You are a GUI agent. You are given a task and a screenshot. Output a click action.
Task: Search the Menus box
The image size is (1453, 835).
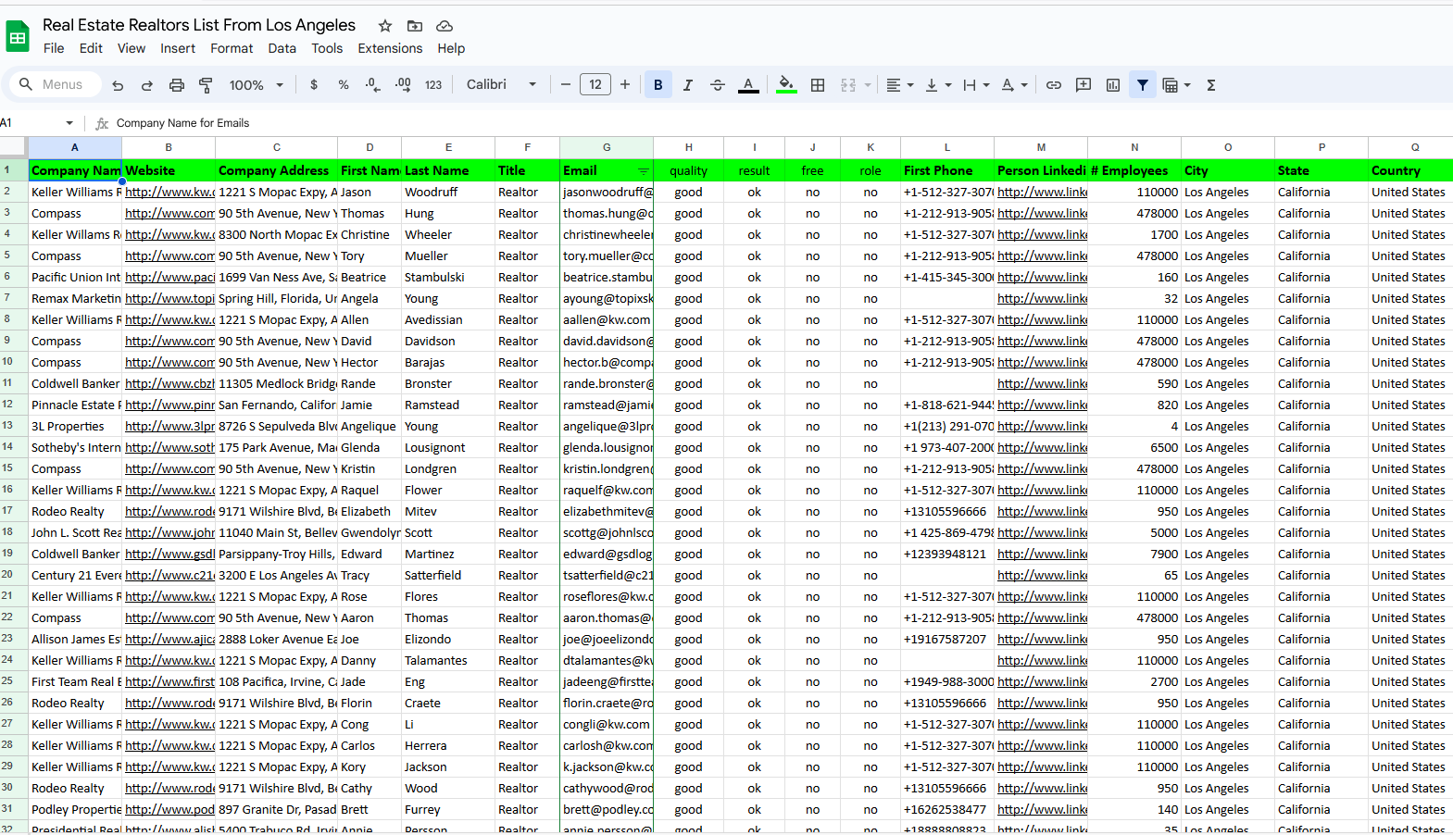point(54,85)
